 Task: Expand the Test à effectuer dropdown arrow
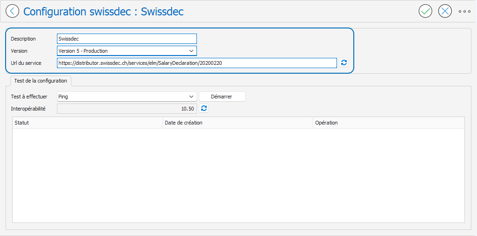pos(191,97)
